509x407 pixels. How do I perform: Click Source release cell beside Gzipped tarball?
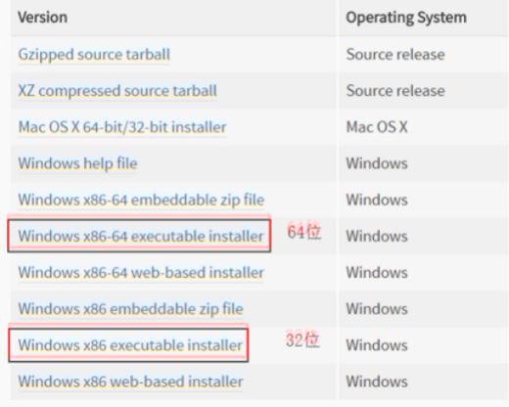[x=395, y=55]
